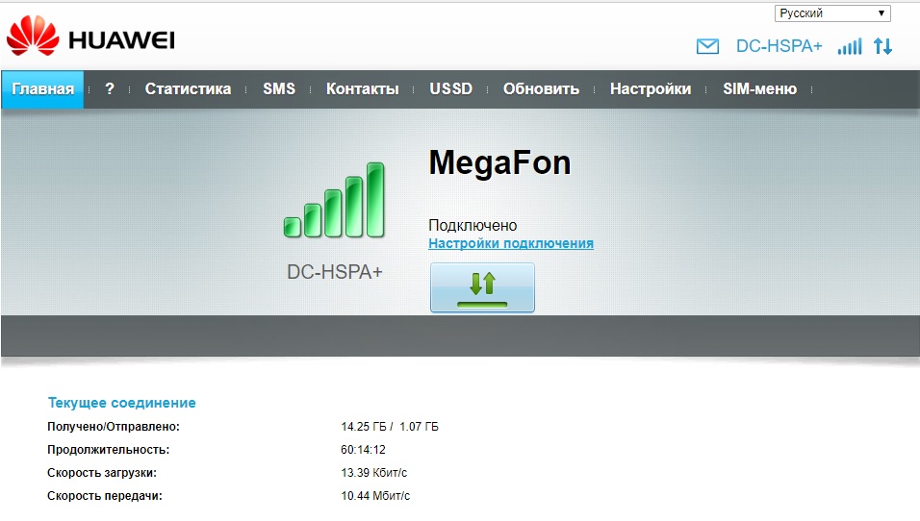The width and height of the screenshot is (920, 521).
Task: Go to the USSD tab
Action: click(x=450, y=89)
